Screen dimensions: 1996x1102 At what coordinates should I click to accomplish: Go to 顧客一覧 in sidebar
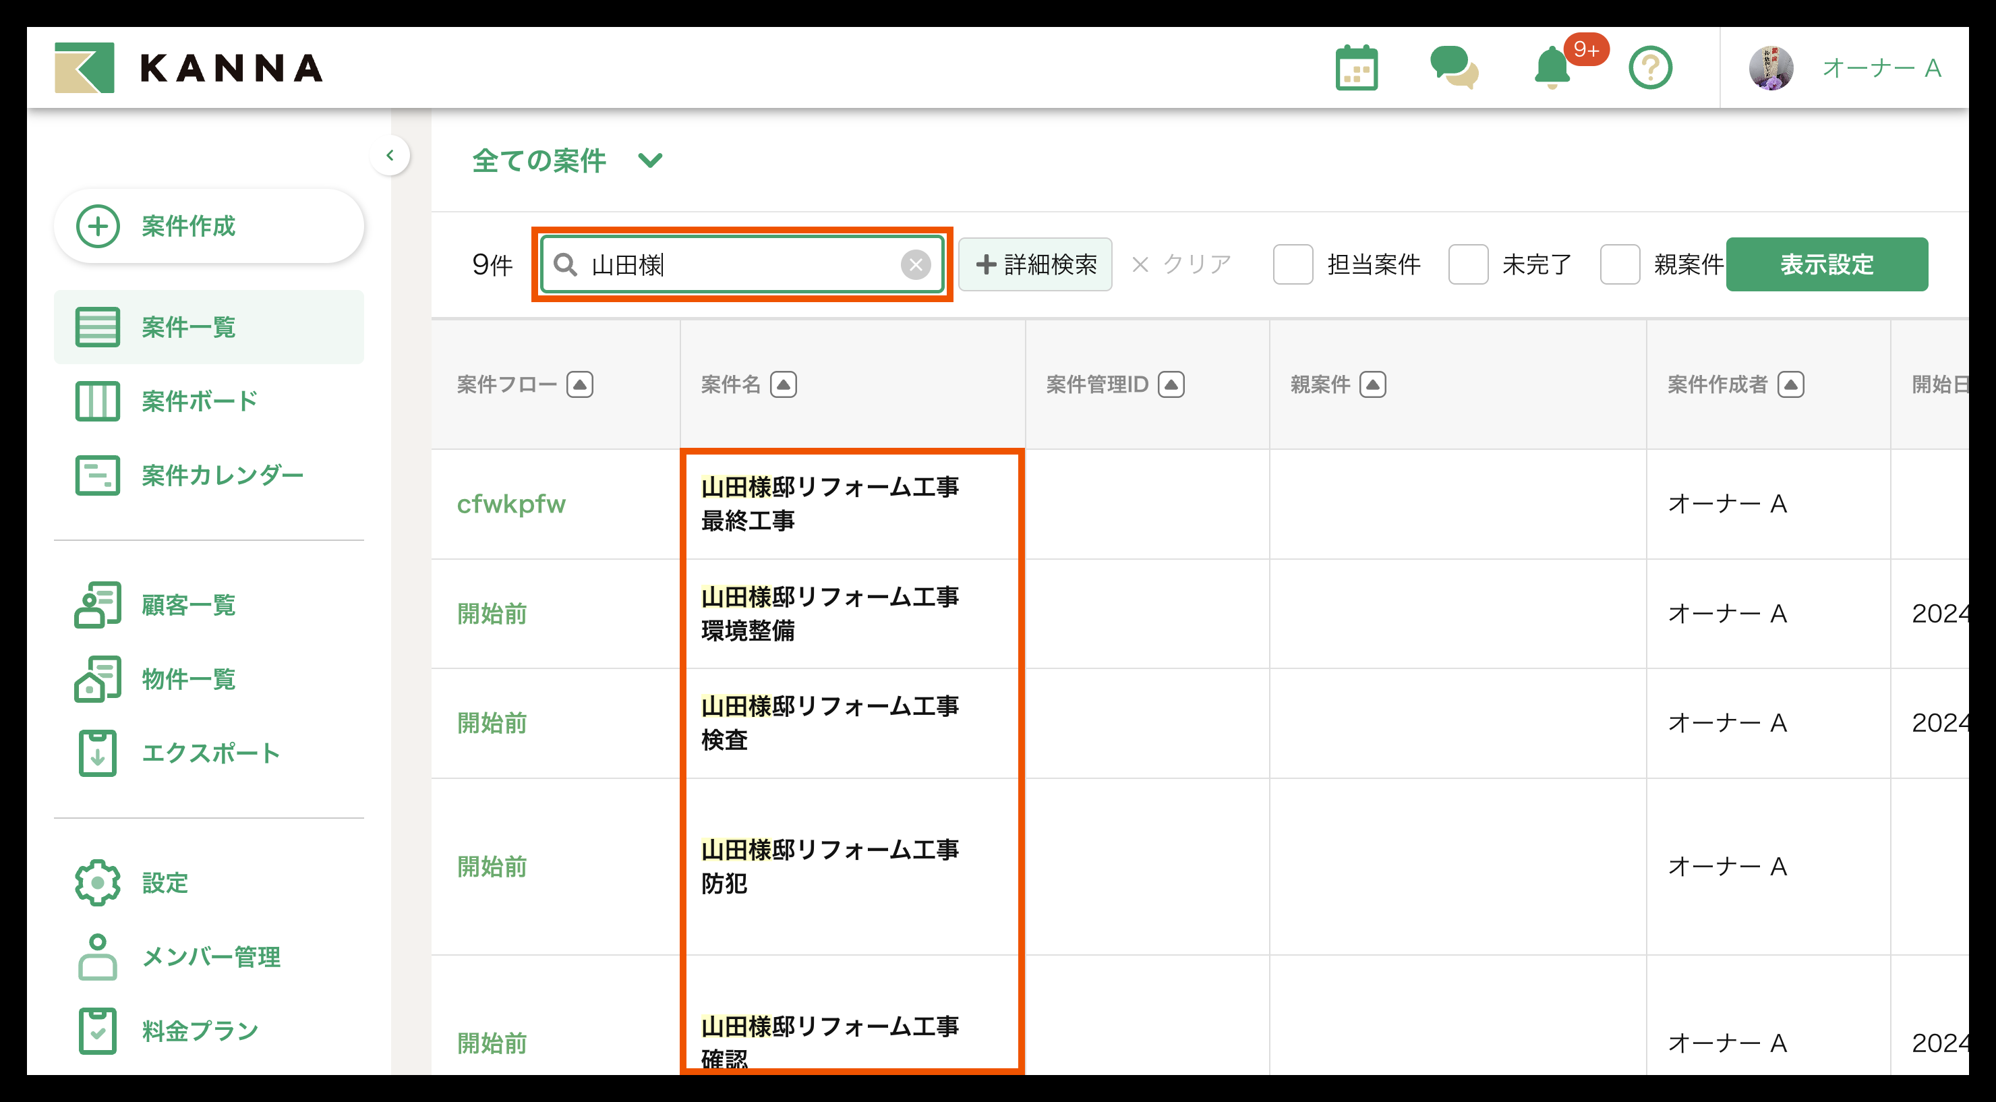tap(188, 605)
